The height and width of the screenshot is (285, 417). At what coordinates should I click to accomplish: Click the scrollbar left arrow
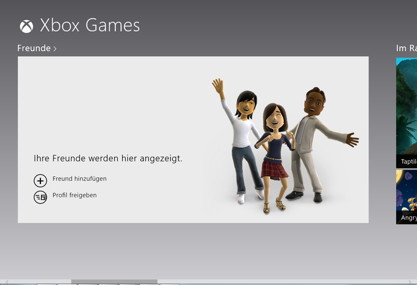tap(7, 282)
